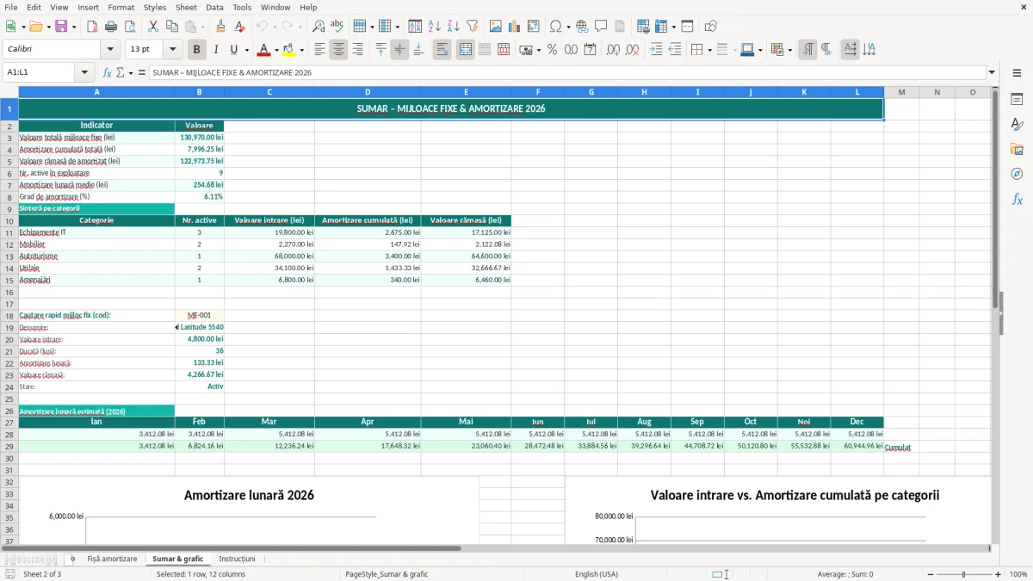Open language setting English (USA)
1033x581 pixels.
tap(596, 574)
